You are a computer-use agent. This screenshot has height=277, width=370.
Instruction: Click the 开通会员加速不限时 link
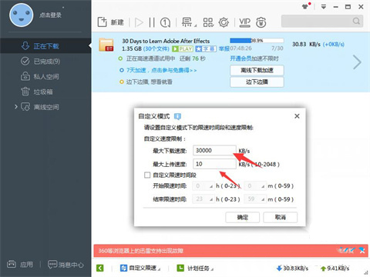point(254,58)
